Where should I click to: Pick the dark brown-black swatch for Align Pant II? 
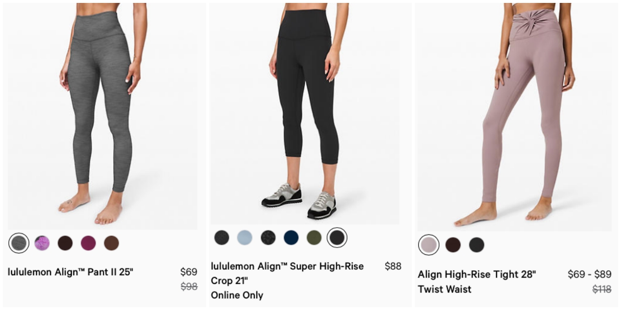65,243
